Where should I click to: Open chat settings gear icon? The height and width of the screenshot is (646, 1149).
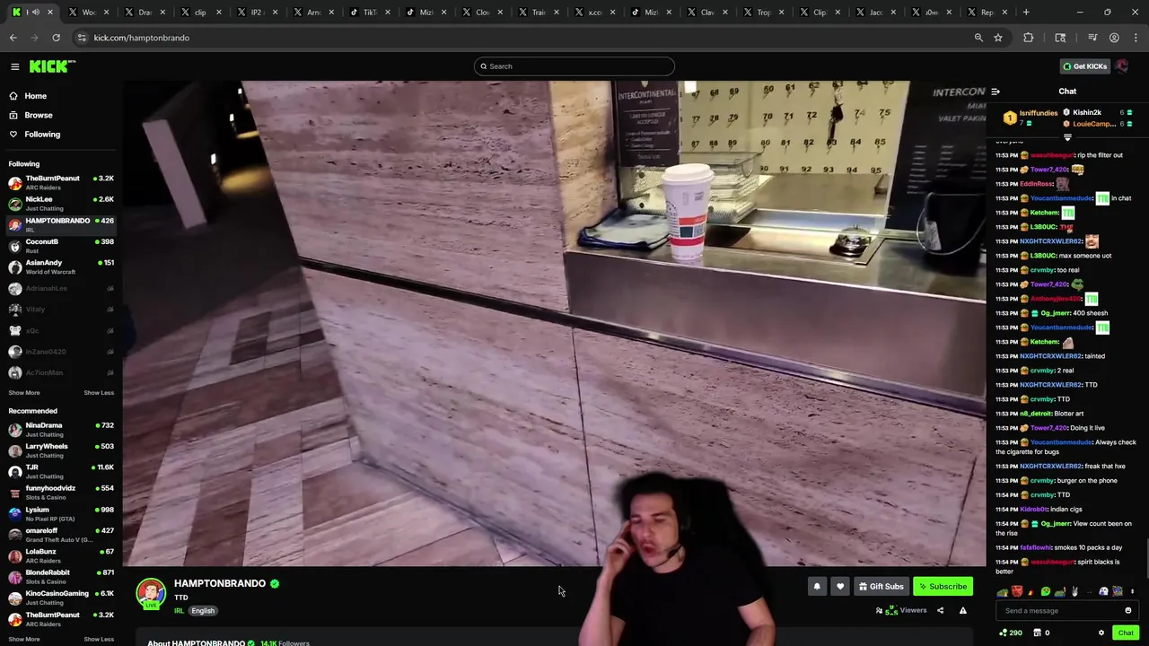1101,633
